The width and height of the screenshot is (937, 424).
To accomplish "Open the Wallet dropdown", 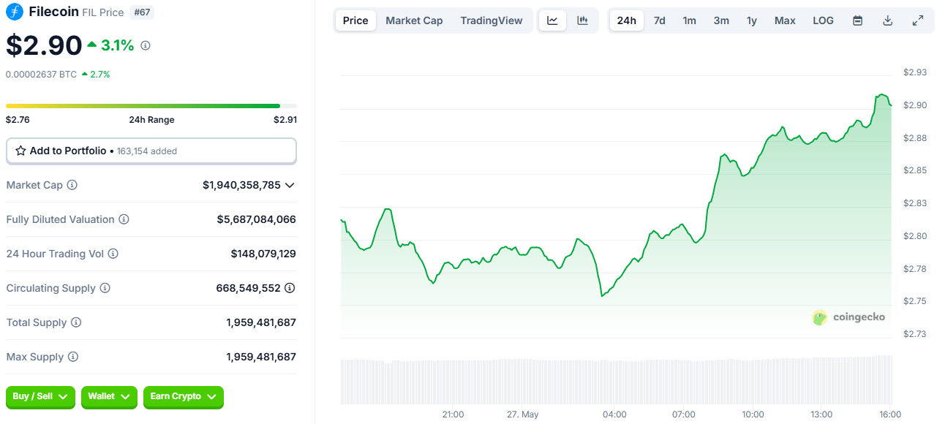I will (x=109, y=397).
